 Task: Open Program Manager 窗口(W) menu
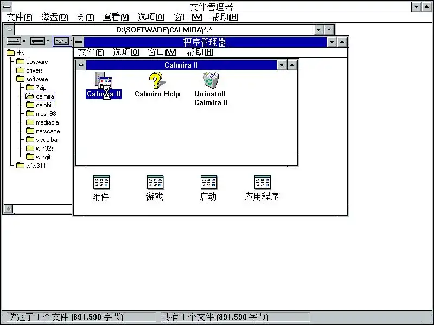pos(162,52)
